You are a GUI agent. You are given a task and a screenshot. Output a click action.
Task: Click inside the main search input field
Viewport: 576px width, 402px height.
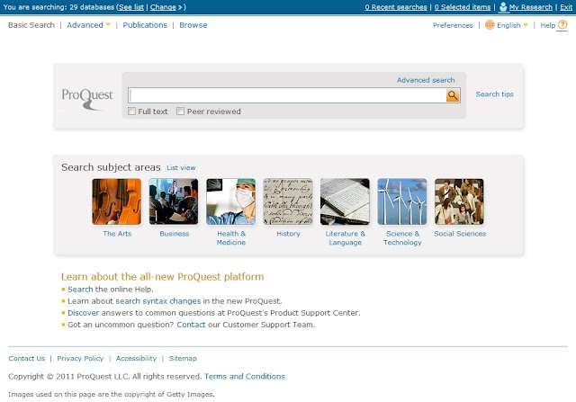click(287, 95)
